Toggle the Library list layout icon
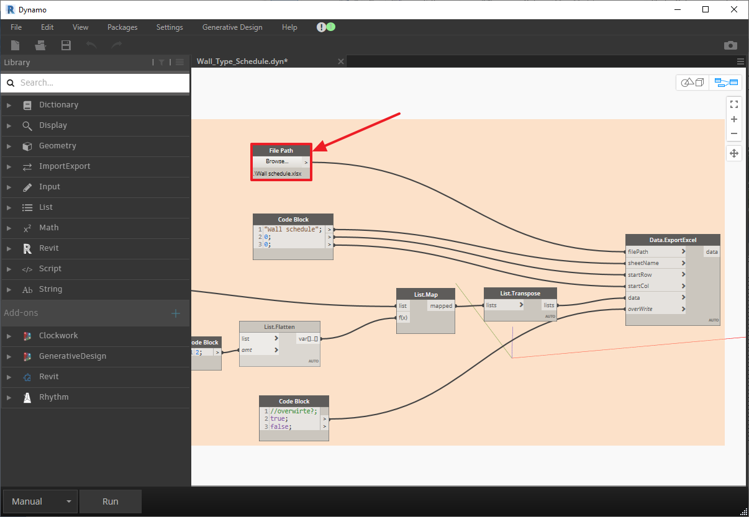Image resolution: width=749 pixels, height=517 pixels. point(179,62)
